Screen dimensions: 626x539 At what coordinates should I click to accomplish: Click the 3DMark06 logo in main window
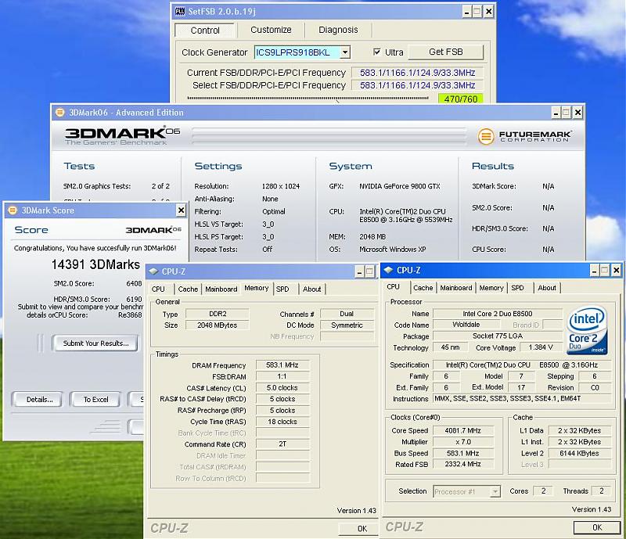tap(122, 135)
